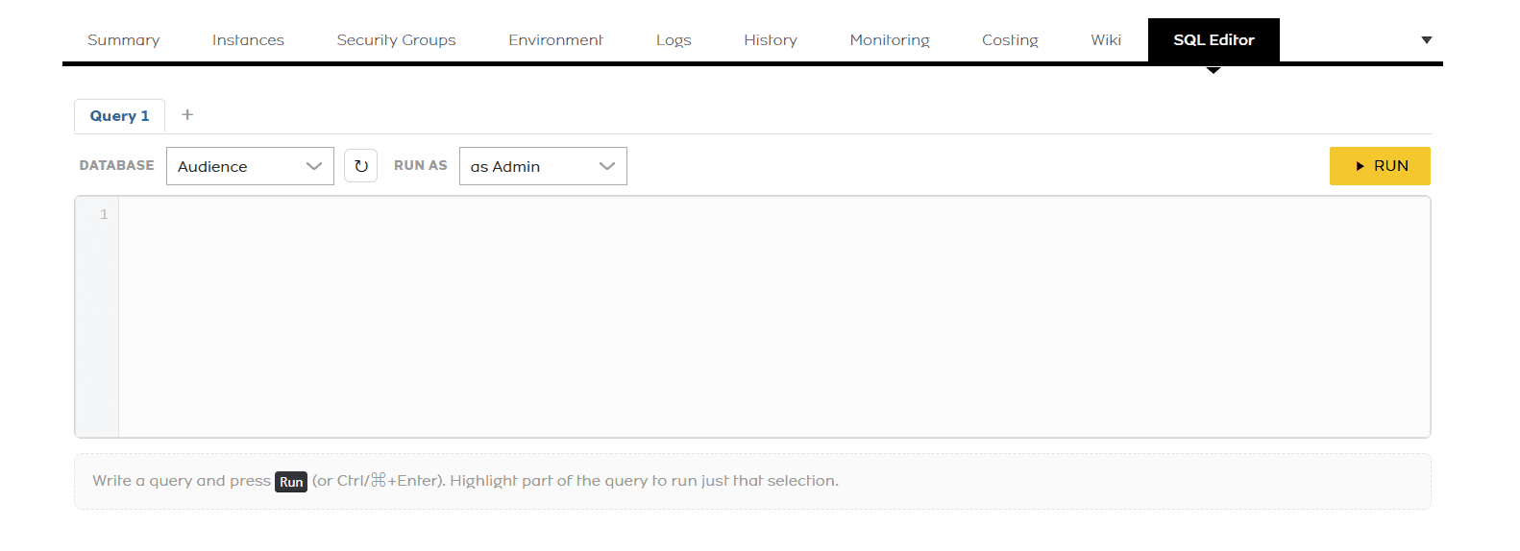The height and width of the screenshot is (551, 1520).
Task: Click the DATABASE label
Action: [x=116, y=166]
